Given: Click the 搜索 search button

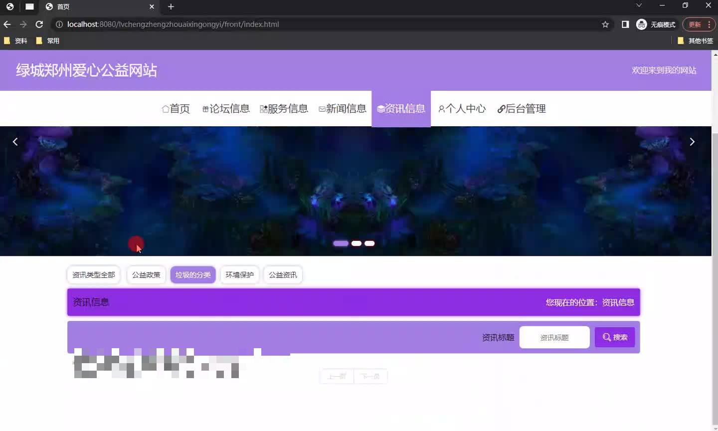Looking at the screenshot, I should coord(615,337).
